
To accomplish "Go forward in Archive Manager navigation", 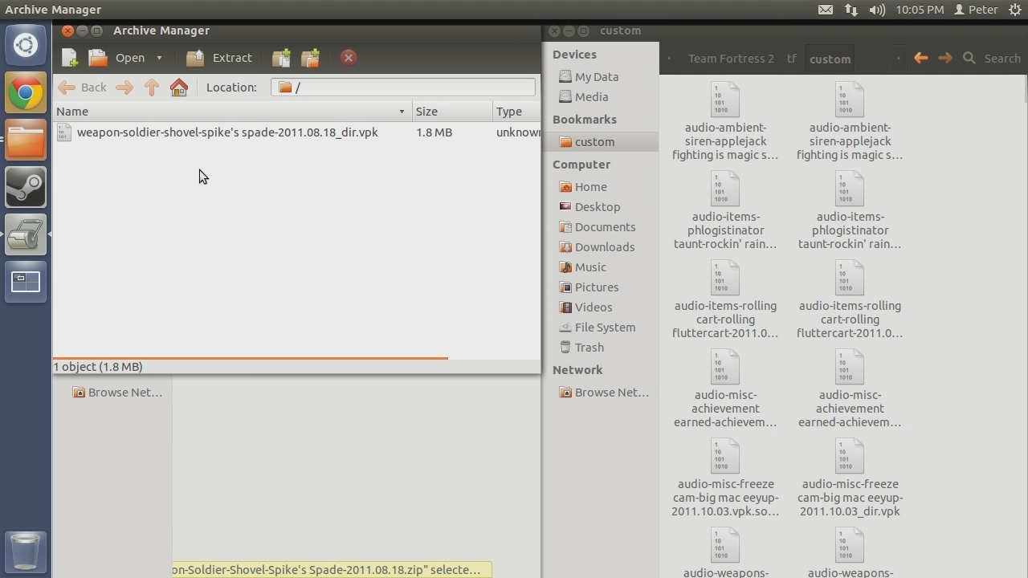I will tap(124, 88).
